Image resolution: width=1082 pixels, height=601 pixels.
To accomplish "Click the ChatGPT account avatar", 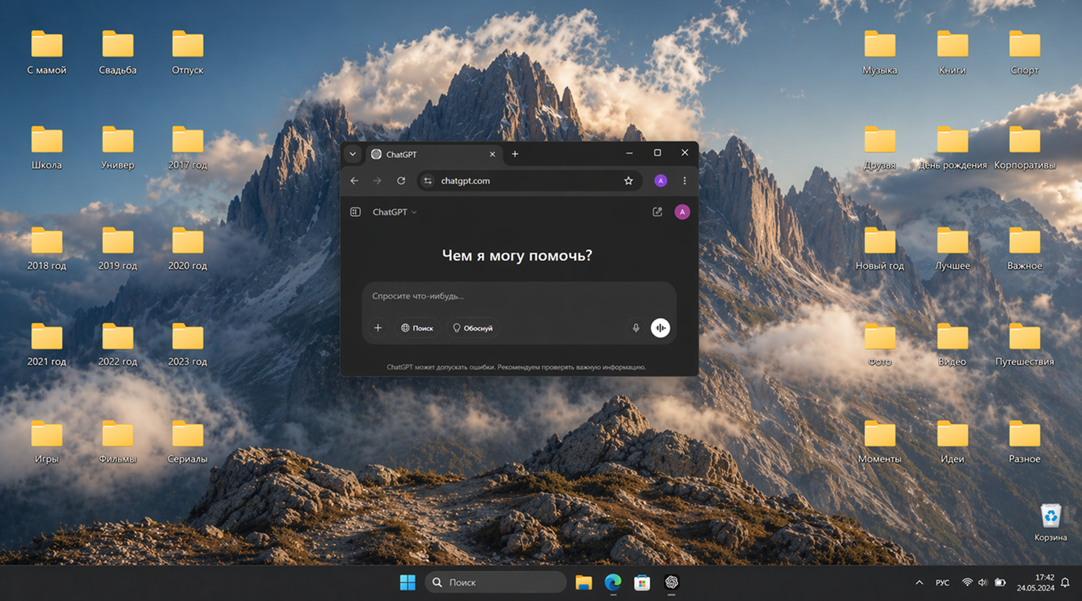I will (x=682, y=211).
